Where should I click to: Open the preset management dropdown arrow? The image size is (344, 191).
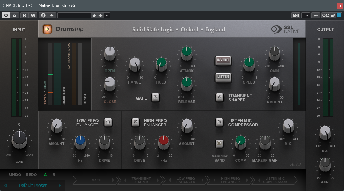tap(107, 15)
